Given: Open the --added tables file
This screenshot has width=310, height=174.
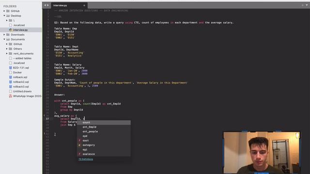Looking at the screenshot, I should (22, 58).
